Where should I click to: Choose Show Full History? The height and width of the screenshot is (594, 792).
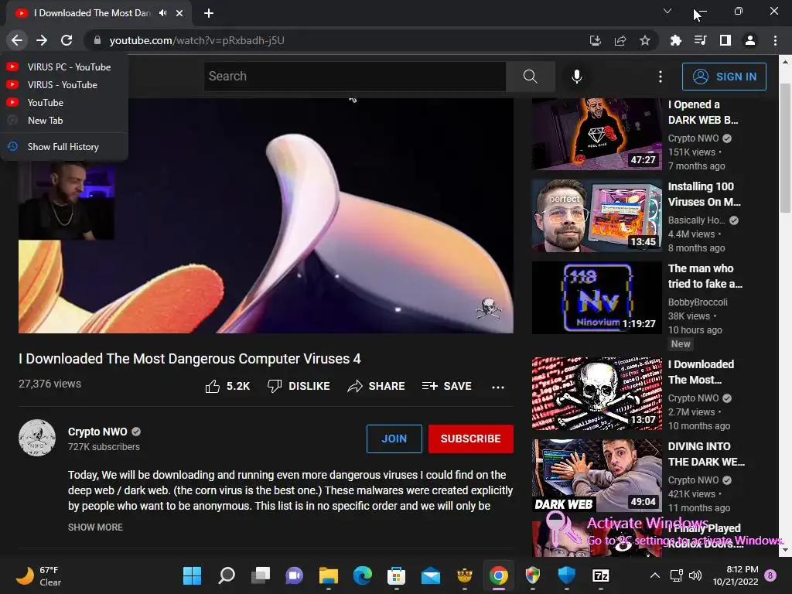coord(64,146)
